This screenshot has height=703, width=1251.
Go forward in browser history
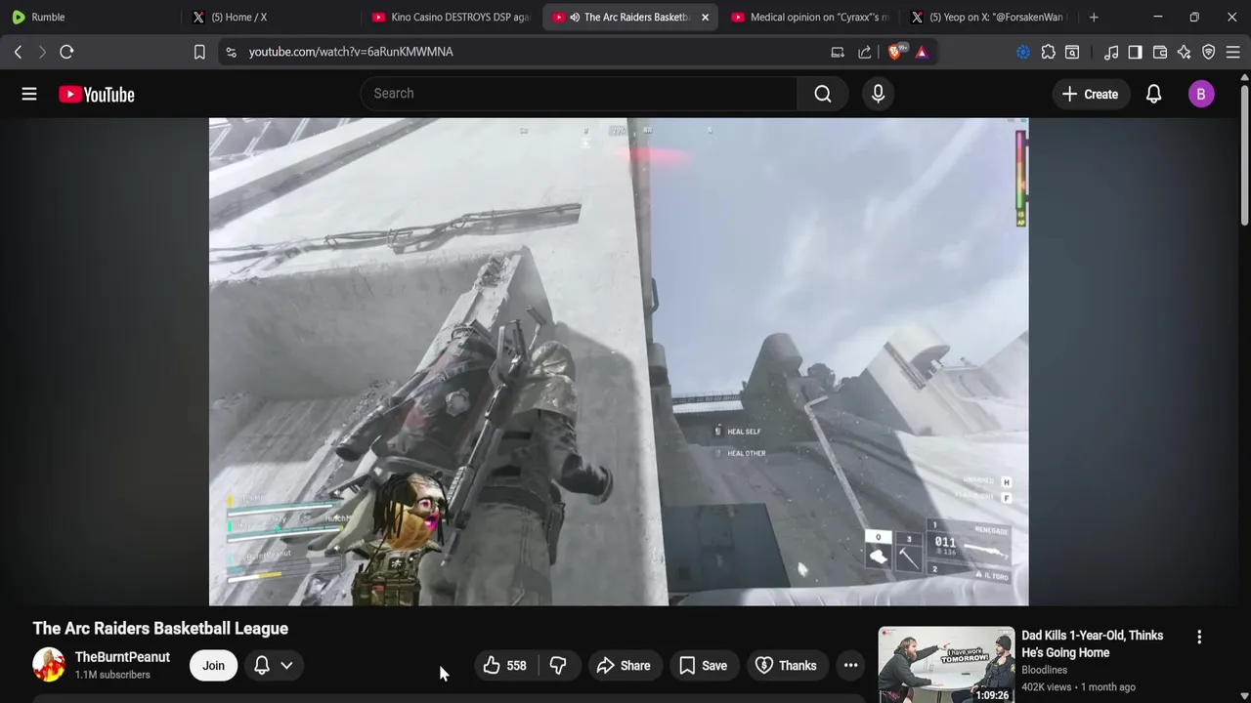(x=42, y=52)
